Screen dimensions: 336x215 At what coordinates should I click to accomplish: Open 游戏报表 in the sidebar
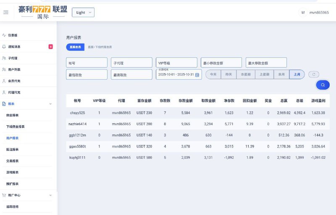click(x=13, y=172)
